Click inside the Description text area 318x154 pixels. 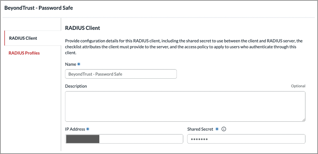pos(185,106)
